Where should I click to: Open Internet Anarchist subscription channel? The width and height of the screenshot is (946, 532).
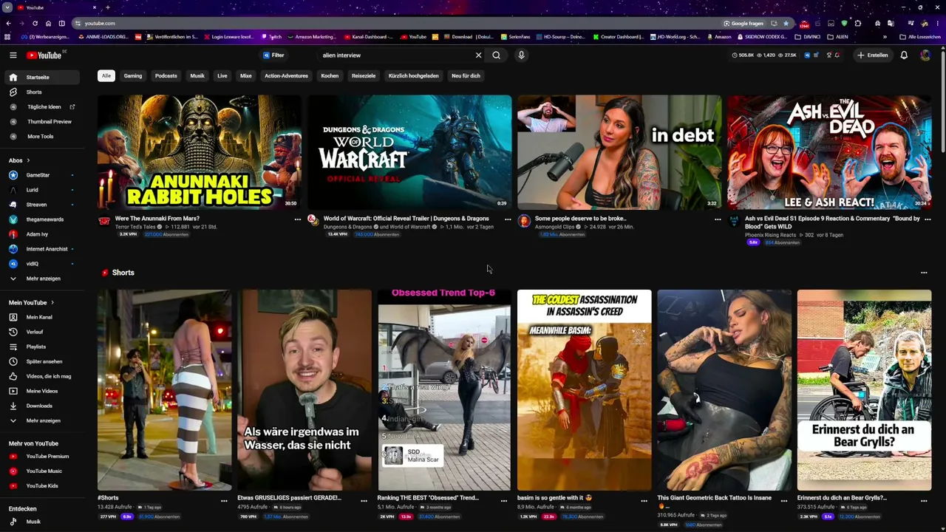[x=42, y=249]
